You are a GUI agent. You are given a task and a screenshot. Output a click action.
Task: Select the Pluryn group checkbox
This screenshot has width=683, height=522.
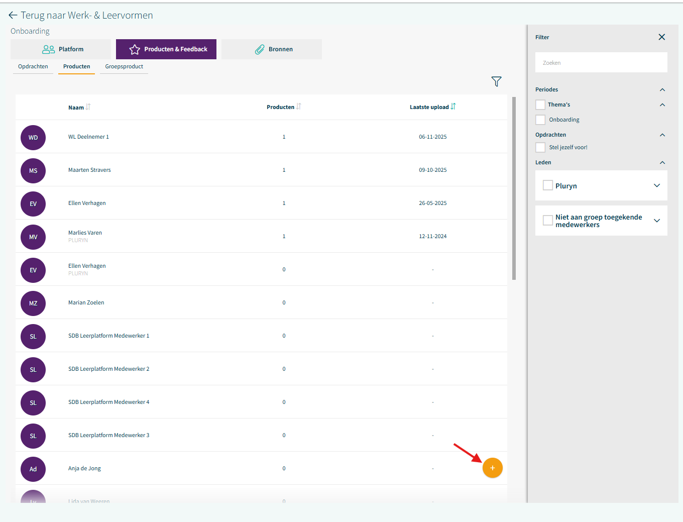coord(548,185)
